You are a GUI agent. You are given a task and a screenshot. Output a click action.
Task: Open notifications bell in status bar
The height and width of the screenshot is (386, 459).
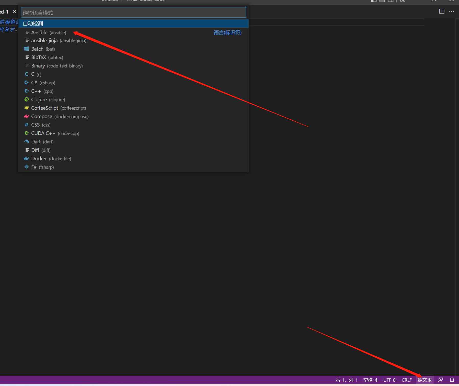tap(452, 380)
